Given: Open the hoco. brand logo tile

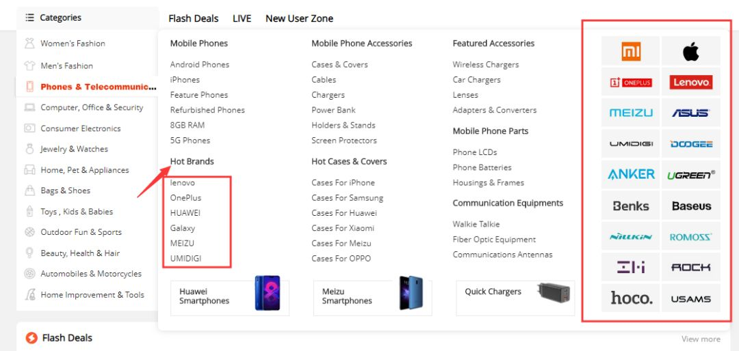Looking at the screenshot, I should (x=630, y=298).
